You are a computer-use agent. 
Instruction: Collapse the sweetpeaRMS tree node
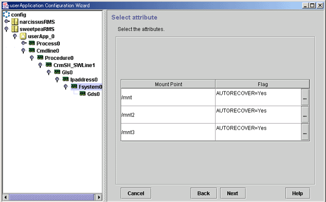click(x=7, y=29)
